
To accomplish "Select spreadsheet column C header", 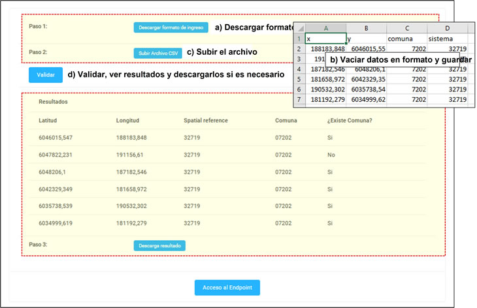I will pos(407,28).
